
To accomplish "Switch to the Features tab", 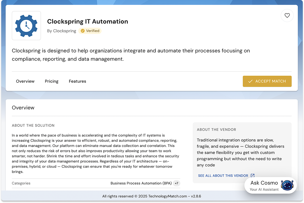I will (x=77, y=81).
